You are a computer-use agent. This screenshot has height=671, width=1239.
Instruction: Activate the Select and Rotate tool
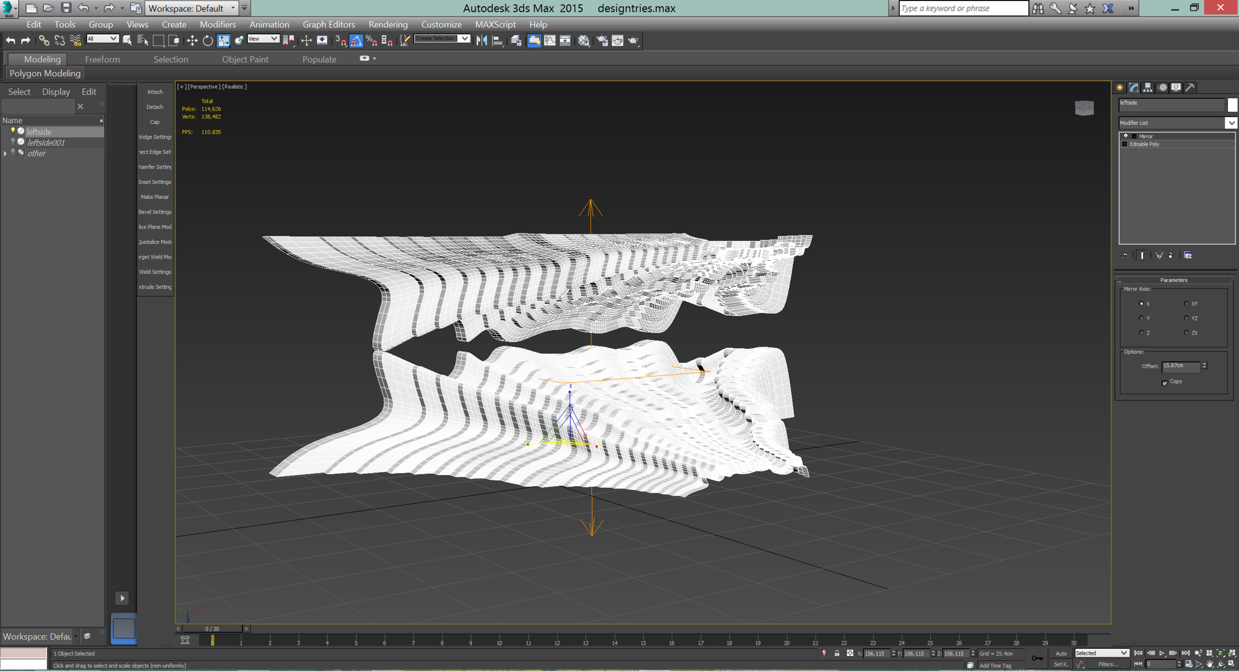click(x=208, y=41)
